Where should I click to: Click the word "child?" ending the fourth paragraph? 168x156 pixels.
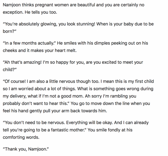tap(10, 69)
